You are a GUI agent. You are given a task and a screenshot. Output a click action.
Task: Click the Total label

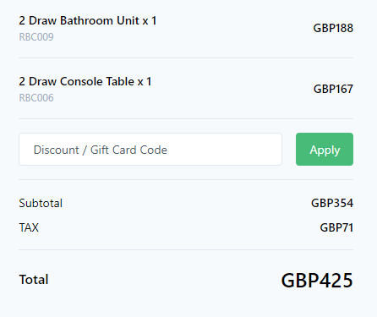pyautogui.click(x=34, y=280)
